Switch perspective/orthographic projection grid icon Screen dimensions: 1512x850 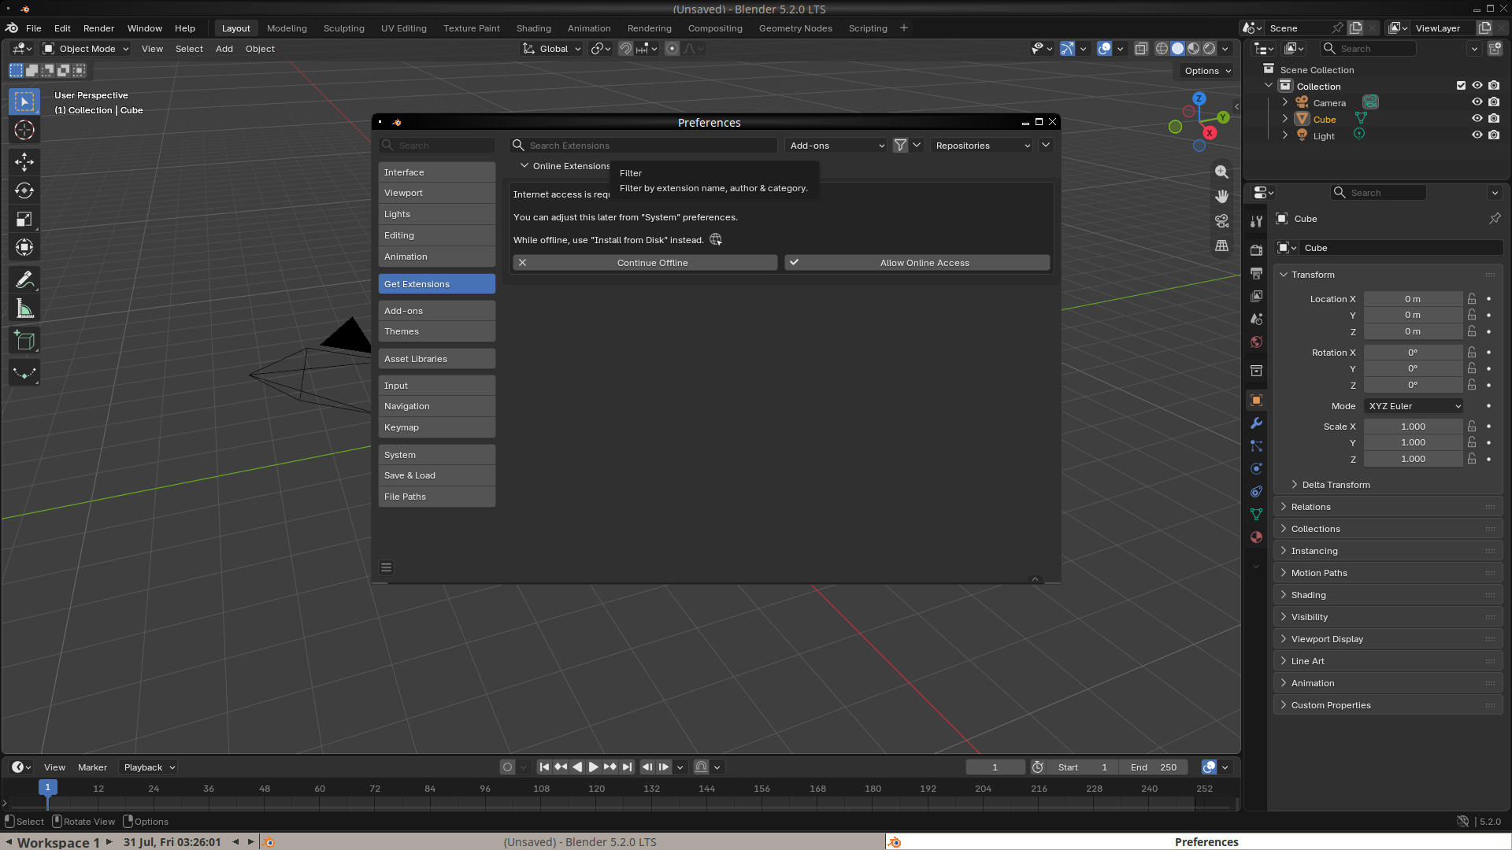(1221, 246)
